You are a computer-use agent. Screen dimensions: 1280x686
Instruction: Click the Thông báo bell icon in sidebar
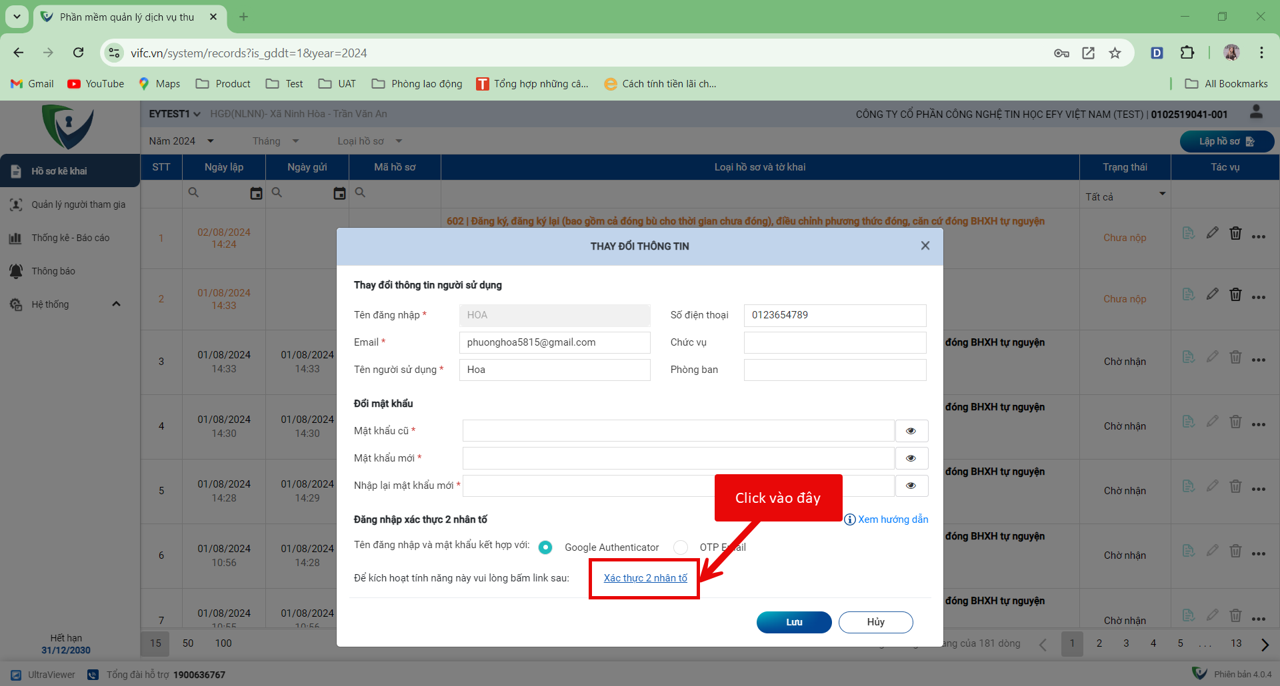coord(16,271)
